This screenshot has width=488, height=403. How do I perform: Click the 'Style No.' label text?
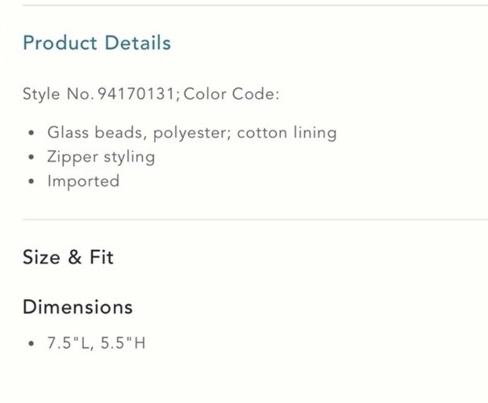point(58,94)
